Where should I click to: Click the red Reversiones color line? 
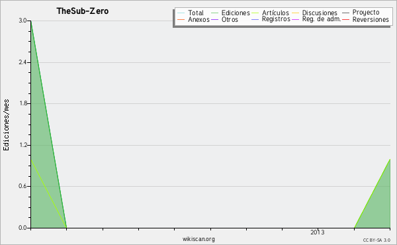coord(345,19)
